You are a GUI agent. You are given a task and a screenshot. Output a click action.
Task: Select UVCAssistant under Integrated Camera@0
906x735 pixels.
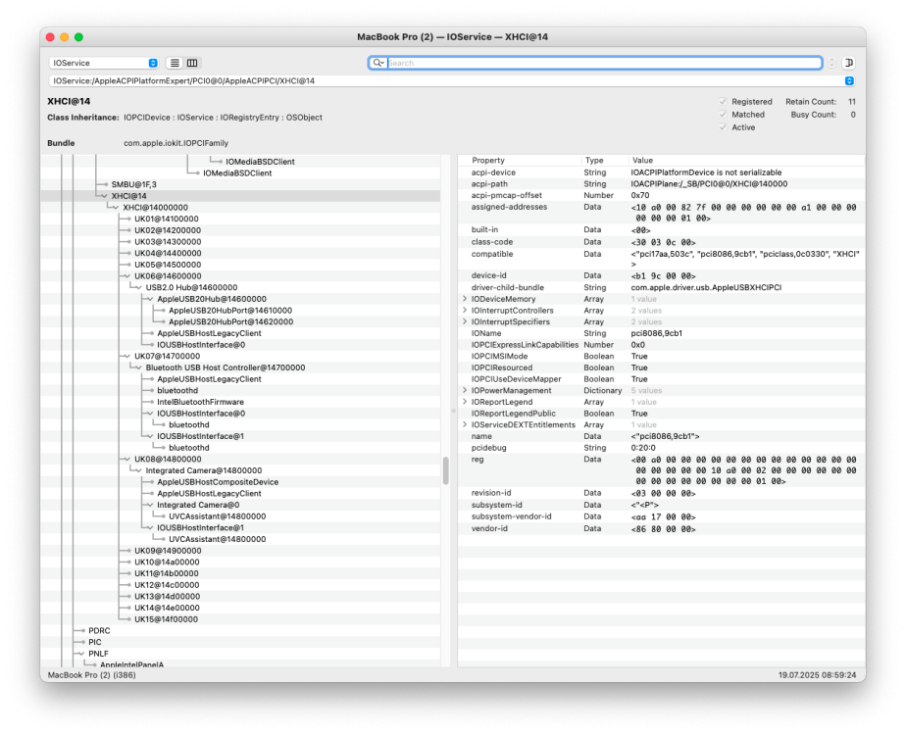coord(218,516)
